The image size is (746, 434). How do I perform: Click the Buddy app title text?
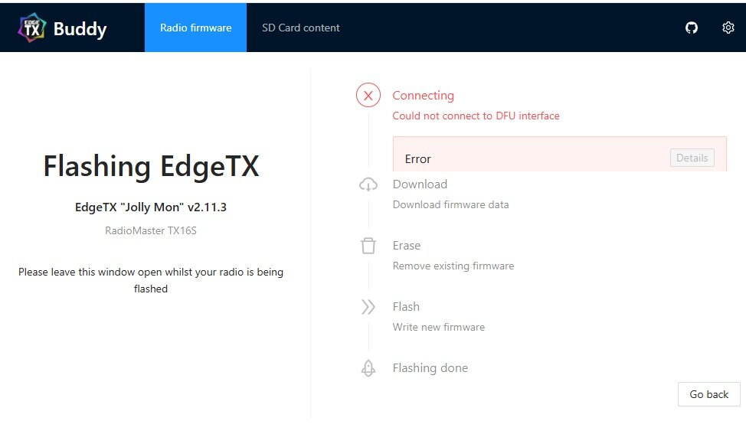click(80, 29)
